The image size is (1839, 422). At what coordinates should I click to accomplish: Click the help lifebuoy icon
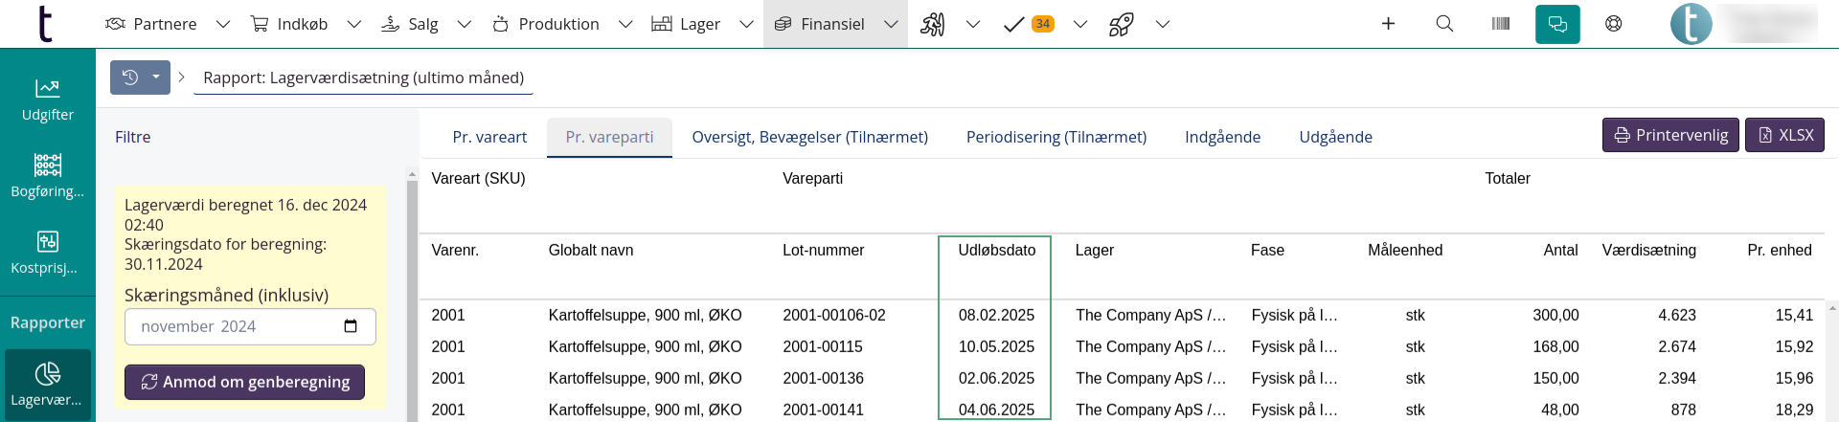pyautogui.click(x=1614, y=24)
